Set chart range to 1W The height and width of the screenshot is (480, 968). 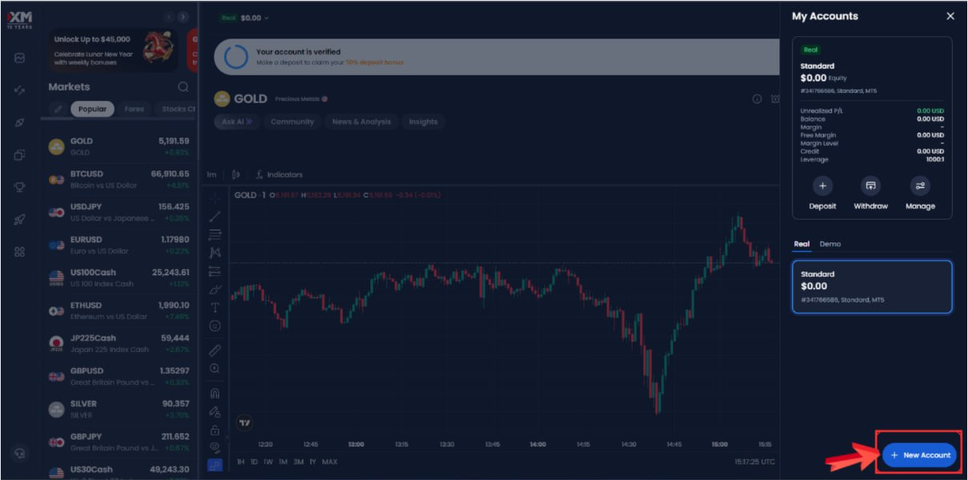(x=268, y=462)
